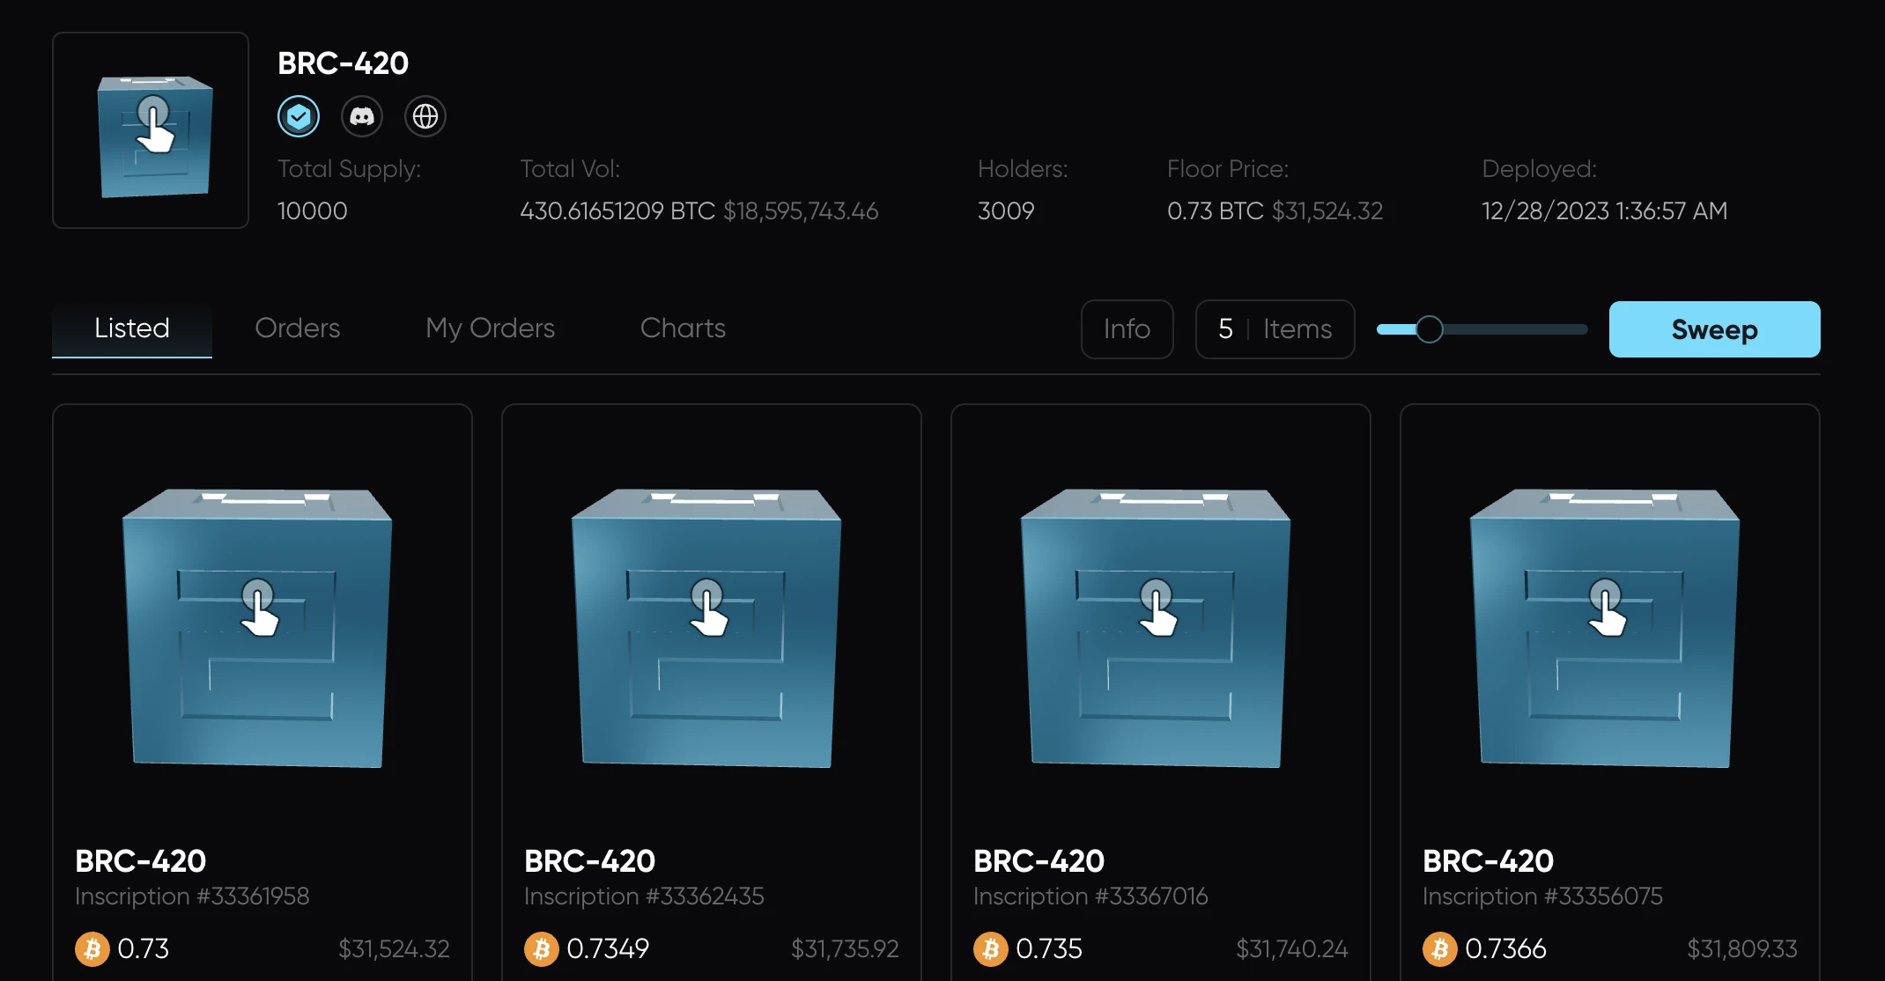Click the BRC-420 collection logo image
Image resolution: width=1885 pixels, height=981 pixels.
coord(151,130)
